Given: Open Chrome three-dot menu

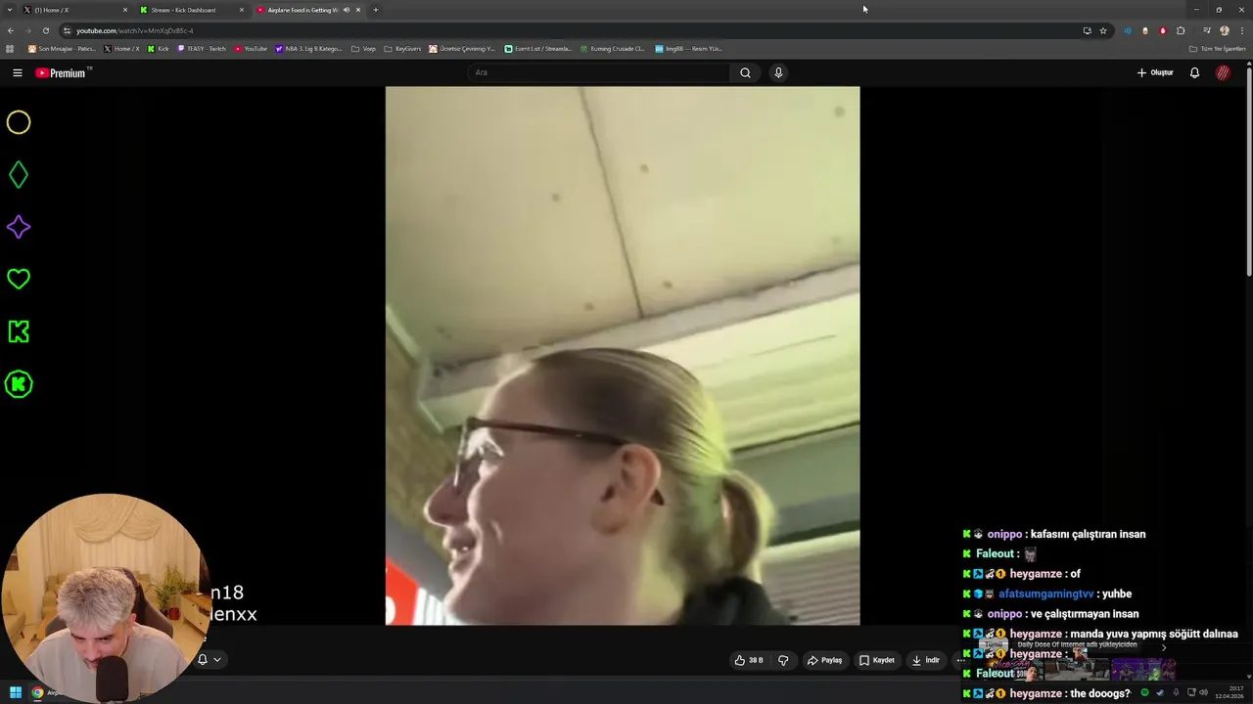Looking at the screenshot, I should tap(1241, 30).
